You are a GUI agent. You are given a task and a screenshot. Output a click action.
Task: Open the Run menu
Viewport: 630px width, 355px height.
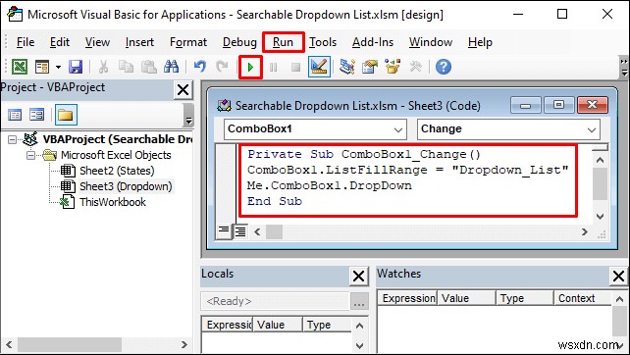pyautogui.click(x=283, y=42)
